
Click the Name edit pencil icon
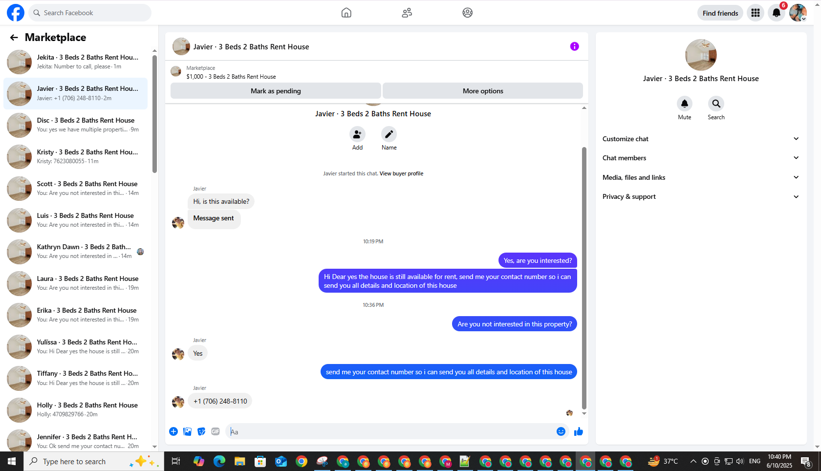pos(389,134)
